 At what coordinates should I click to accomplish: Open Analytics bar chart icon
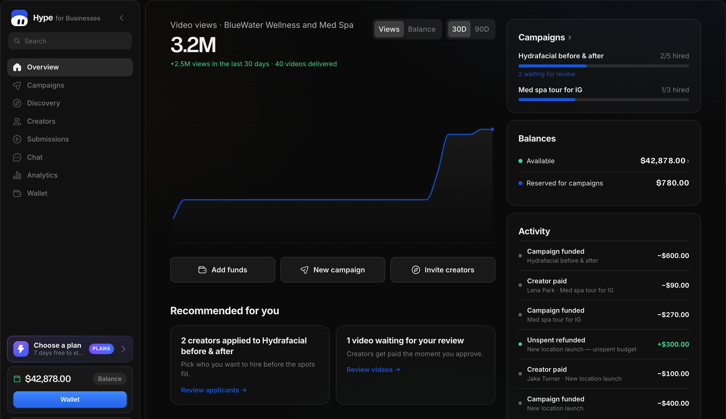tap(17, 175)
